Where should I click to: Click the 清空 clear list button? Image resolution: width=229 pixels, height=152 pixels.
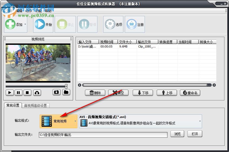[118, 93]
